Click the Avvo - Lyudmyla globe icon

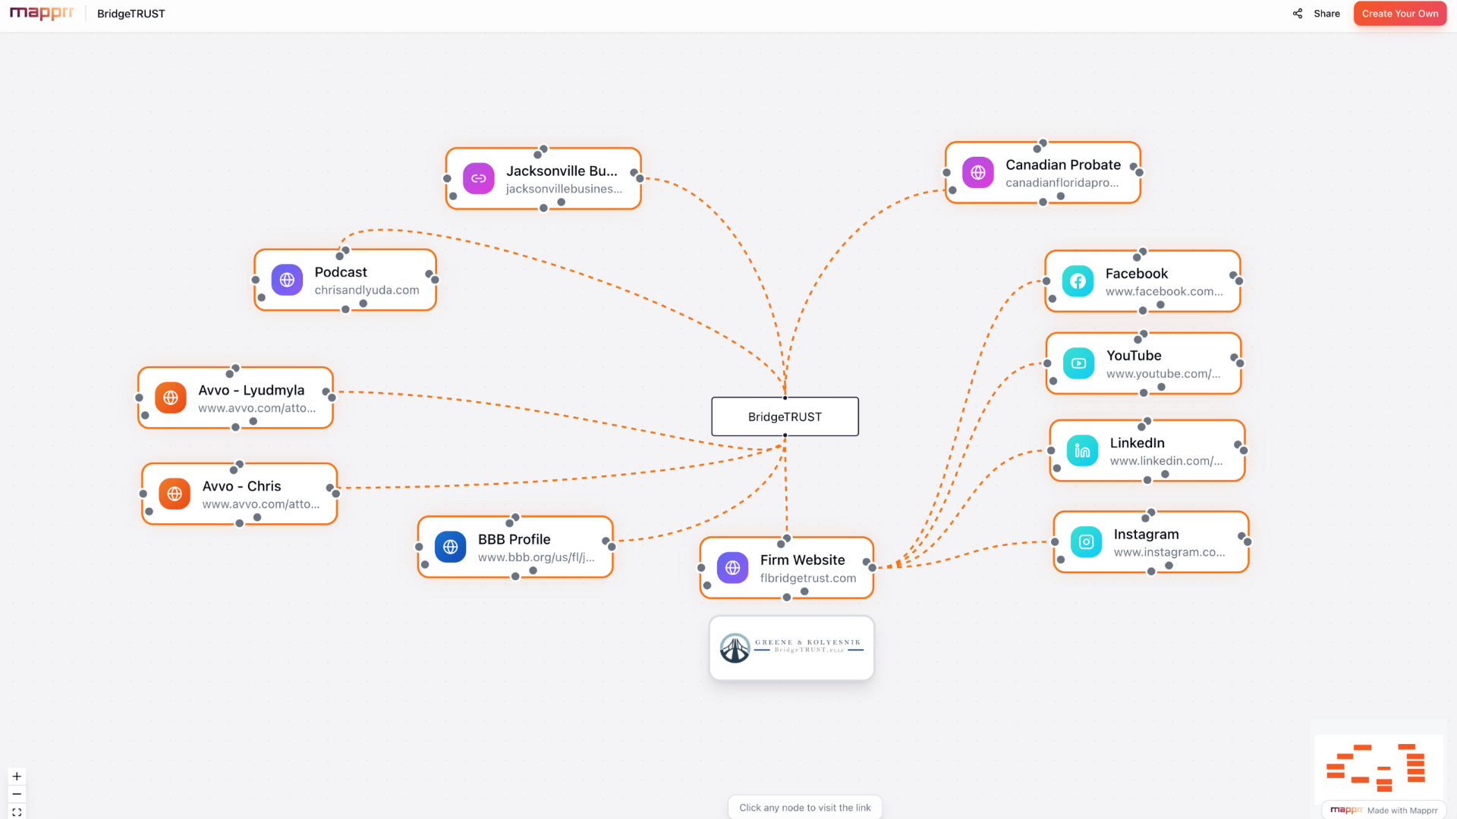tap(171, 397)
